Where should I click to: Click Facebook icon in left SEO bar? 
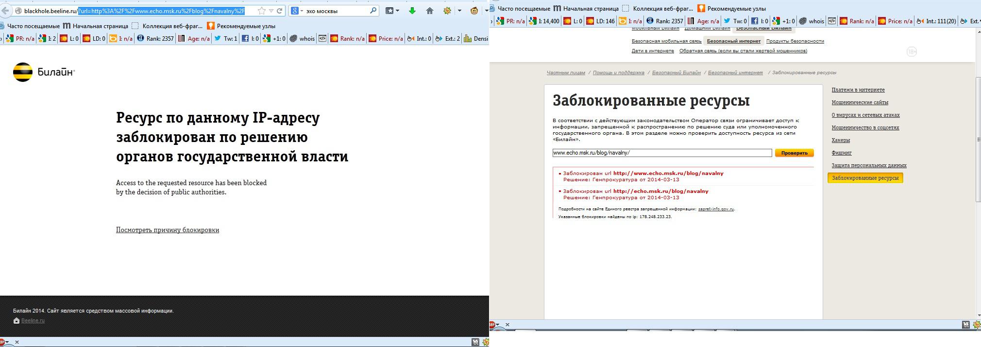click(x=245, y=39)
